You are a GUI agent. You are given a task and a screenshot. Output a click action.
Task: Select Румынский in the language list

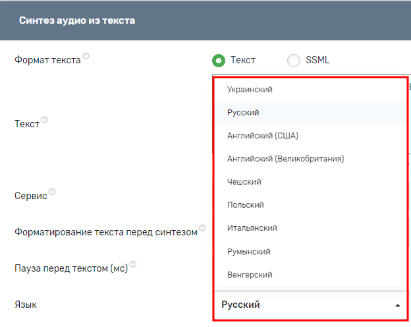click(248, 252)
